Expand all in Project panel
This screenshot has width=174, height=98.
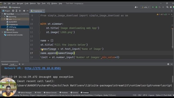coord(16,11)
